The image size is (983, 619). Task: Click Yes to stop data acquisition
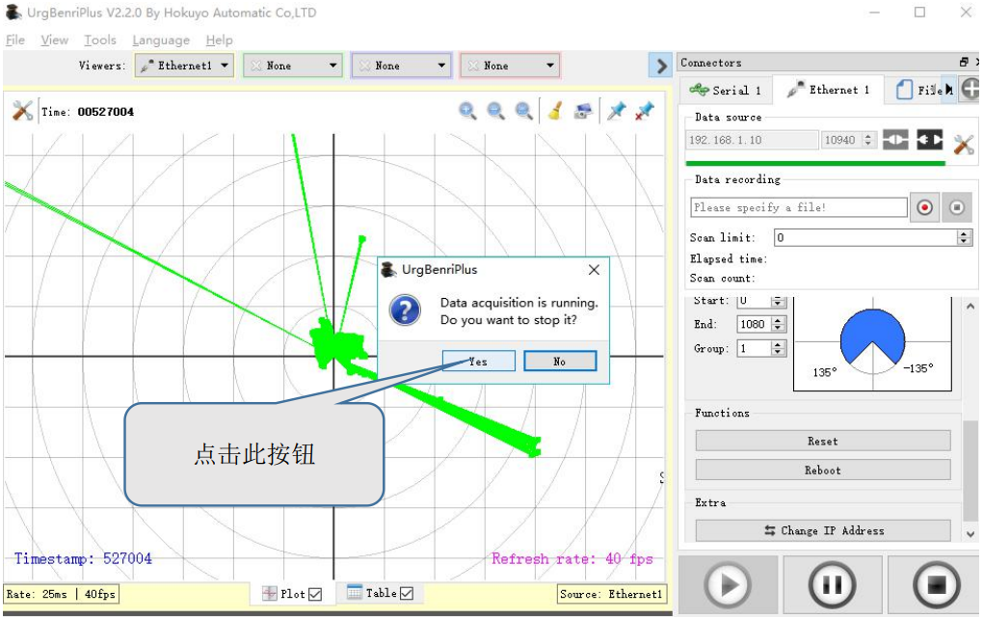tap(478, 362)
